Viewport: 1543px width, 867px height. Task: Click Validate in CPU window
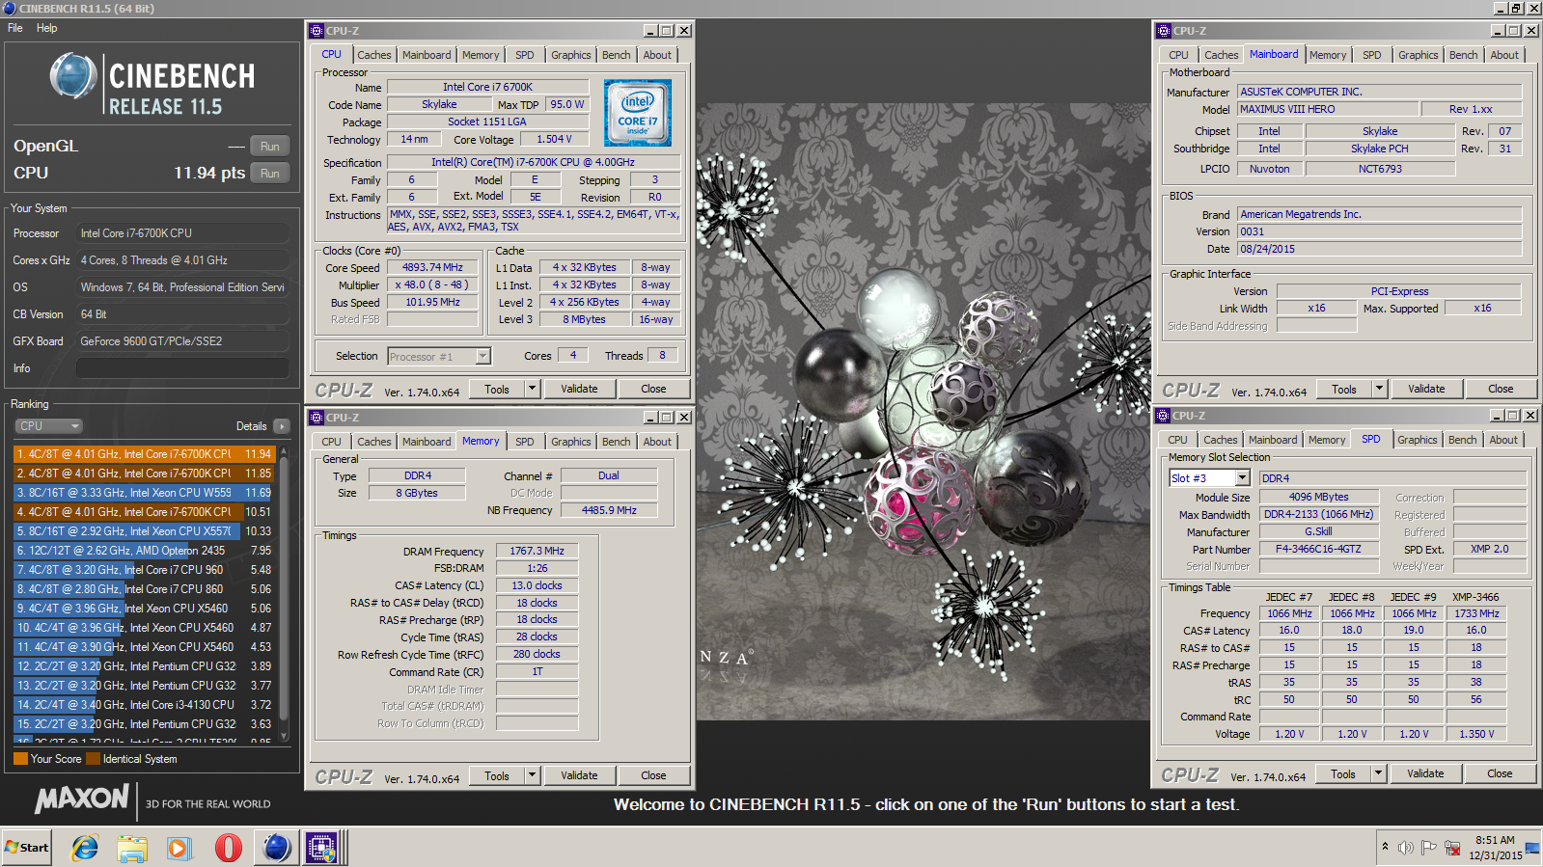pyautogui.click(x=579, y=389)
